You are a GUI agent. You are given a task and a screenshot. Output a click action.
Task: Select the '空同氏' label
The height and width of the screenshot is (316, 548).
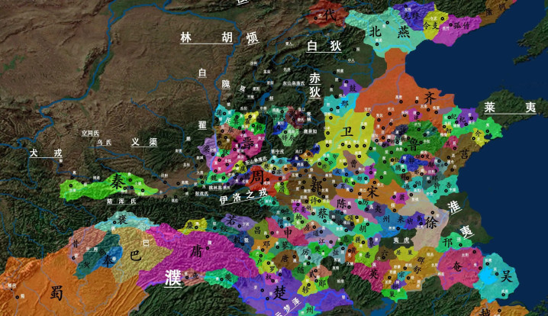(90, 133)
